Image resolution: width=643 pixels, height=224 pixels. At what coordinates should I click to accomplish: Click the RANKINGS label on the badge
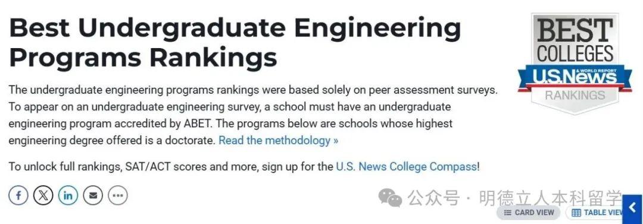coord(575,96)
